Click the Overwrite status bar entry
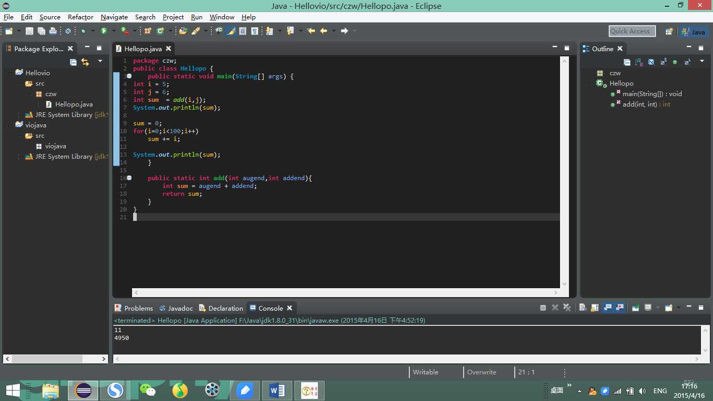Image resolution: width=713 pixels, height=401 pixels. coord(482,372)
